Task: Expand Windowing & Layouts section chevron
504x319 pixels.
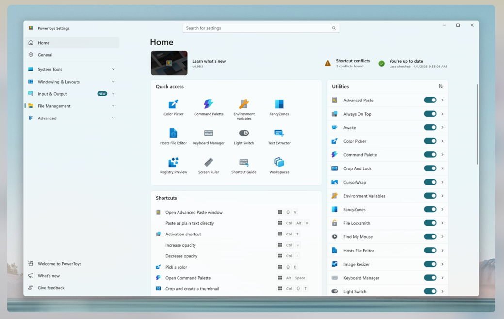Action: click(x=113, y=82)
